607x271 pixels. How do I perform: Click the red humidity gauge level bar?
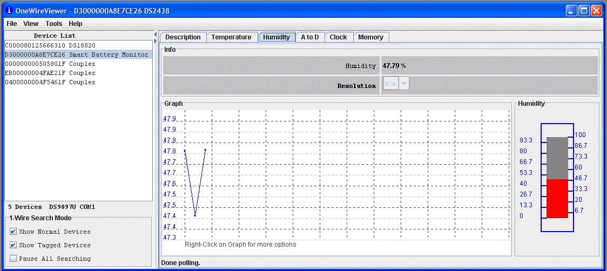coord(557,199)
